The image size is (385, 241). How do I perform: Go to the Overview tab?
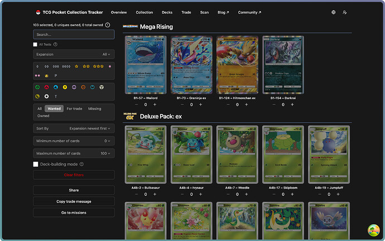[x=119, y=12]
